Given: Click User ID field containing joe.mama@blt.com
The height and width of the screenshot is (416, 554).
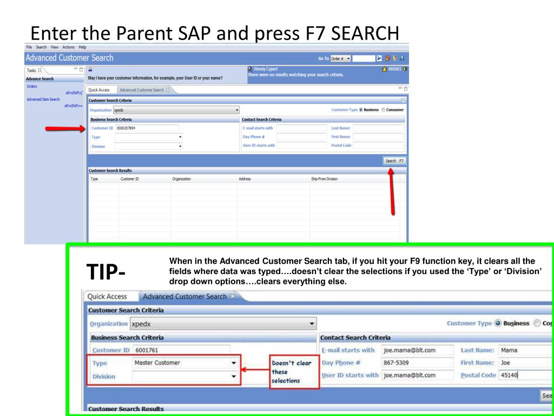Looking at the screenshot, I should tap(417, 375).
